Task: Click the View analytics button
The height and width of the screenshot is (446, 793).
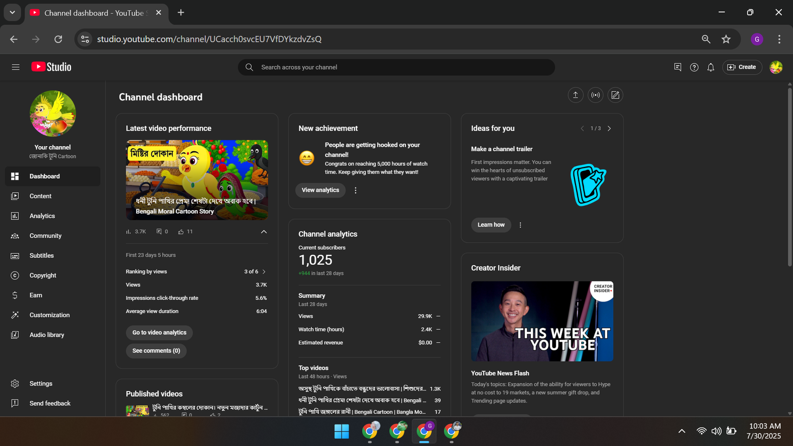Action: (321, 190)
